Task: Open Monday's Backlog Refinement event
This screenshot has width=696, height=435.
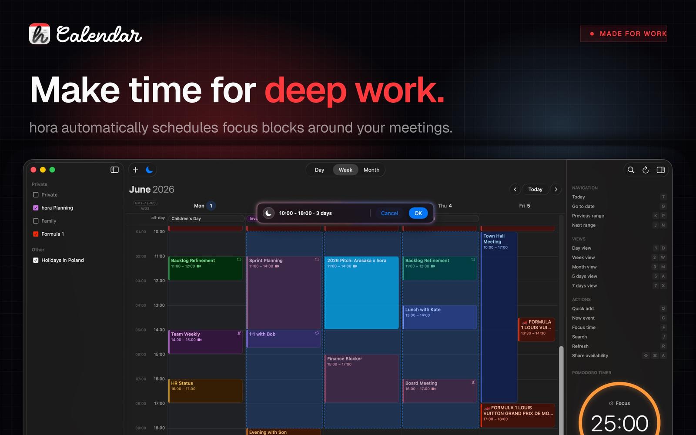Action: [x=205, y=268]
